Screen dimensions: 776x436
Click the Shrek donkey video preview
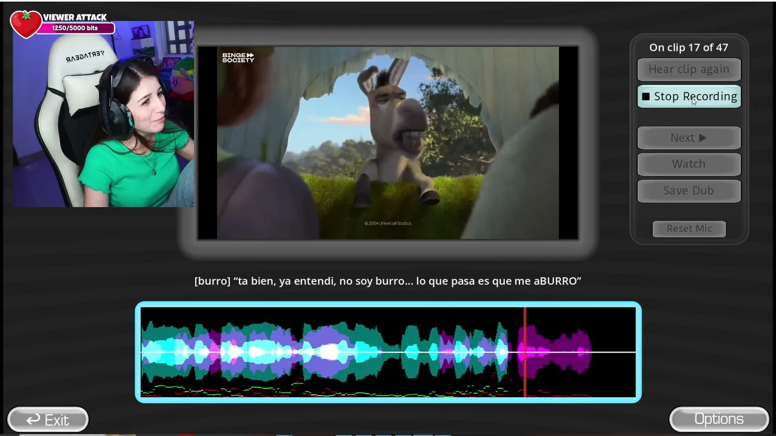click(388, 143)
